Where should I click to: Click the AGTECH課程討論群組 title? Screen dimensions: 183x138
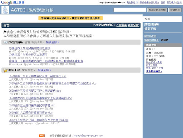click(32, 10)
